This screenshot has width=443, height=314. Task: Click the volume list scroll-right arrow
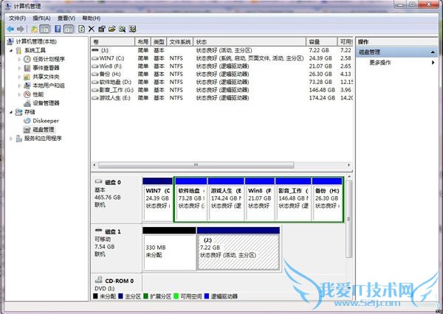(349, 165)
